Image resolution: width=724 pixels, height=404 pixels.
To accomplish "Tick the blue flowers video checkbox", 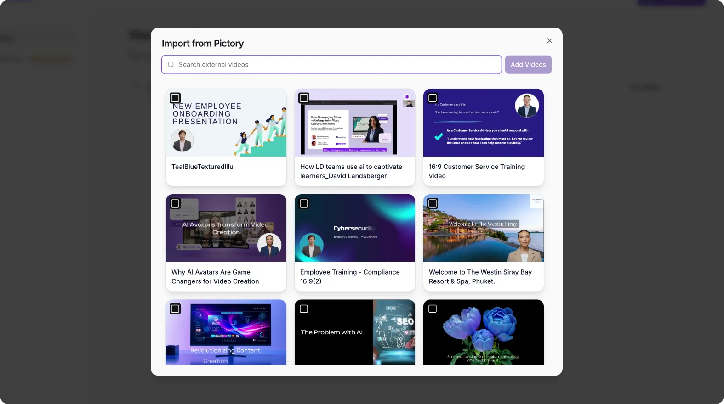I will (433, 309).
